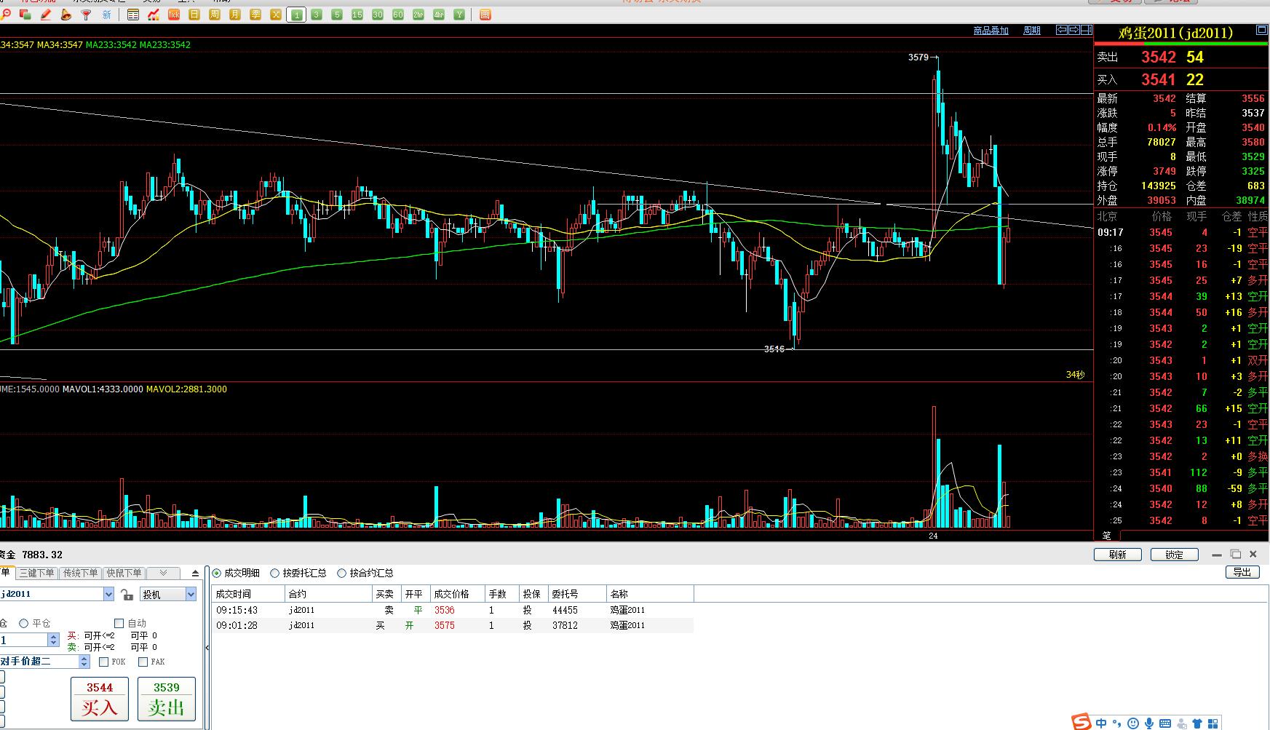
Task: Click the 新 news toolbar icon
Action: click(x=107, y=14)
